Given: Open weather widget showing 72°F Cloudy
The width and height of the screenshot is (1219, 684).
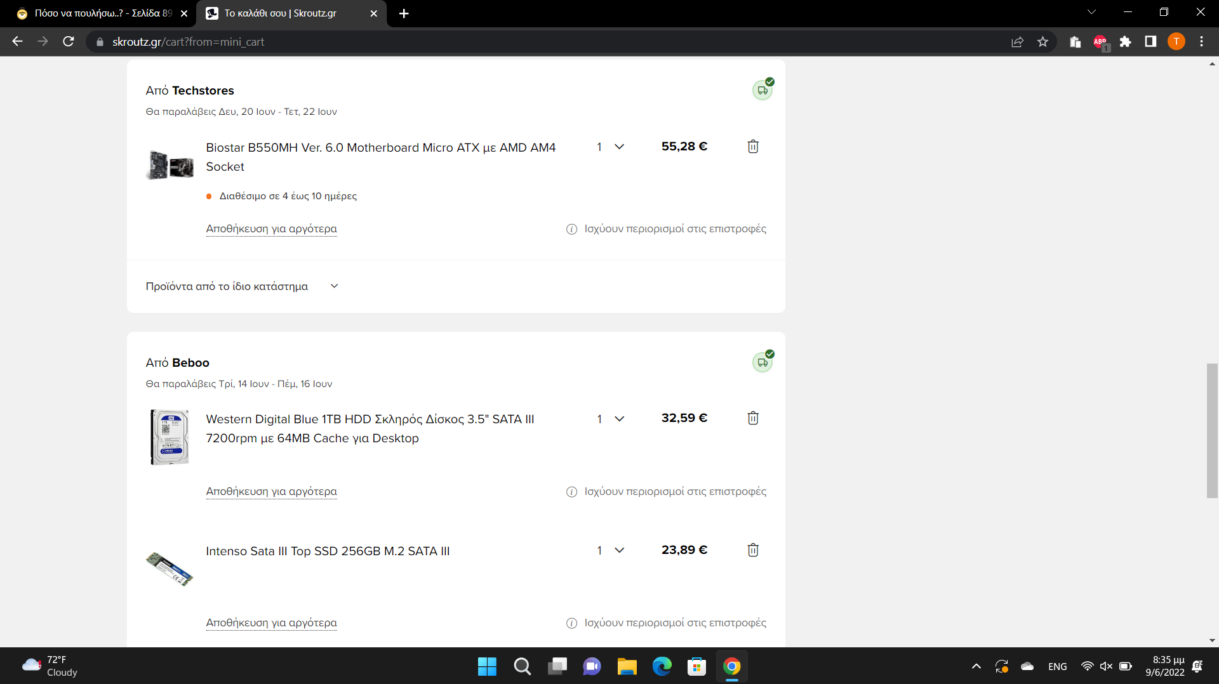Looking at the screenshot, I should (x=50, y=666).
